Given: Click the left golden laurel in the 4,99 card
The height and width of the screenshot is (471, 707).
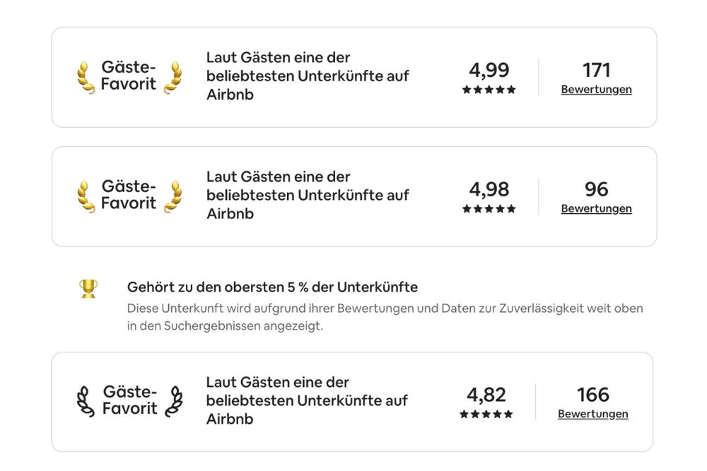Looking at the screenshot, I should click(86, 77).
